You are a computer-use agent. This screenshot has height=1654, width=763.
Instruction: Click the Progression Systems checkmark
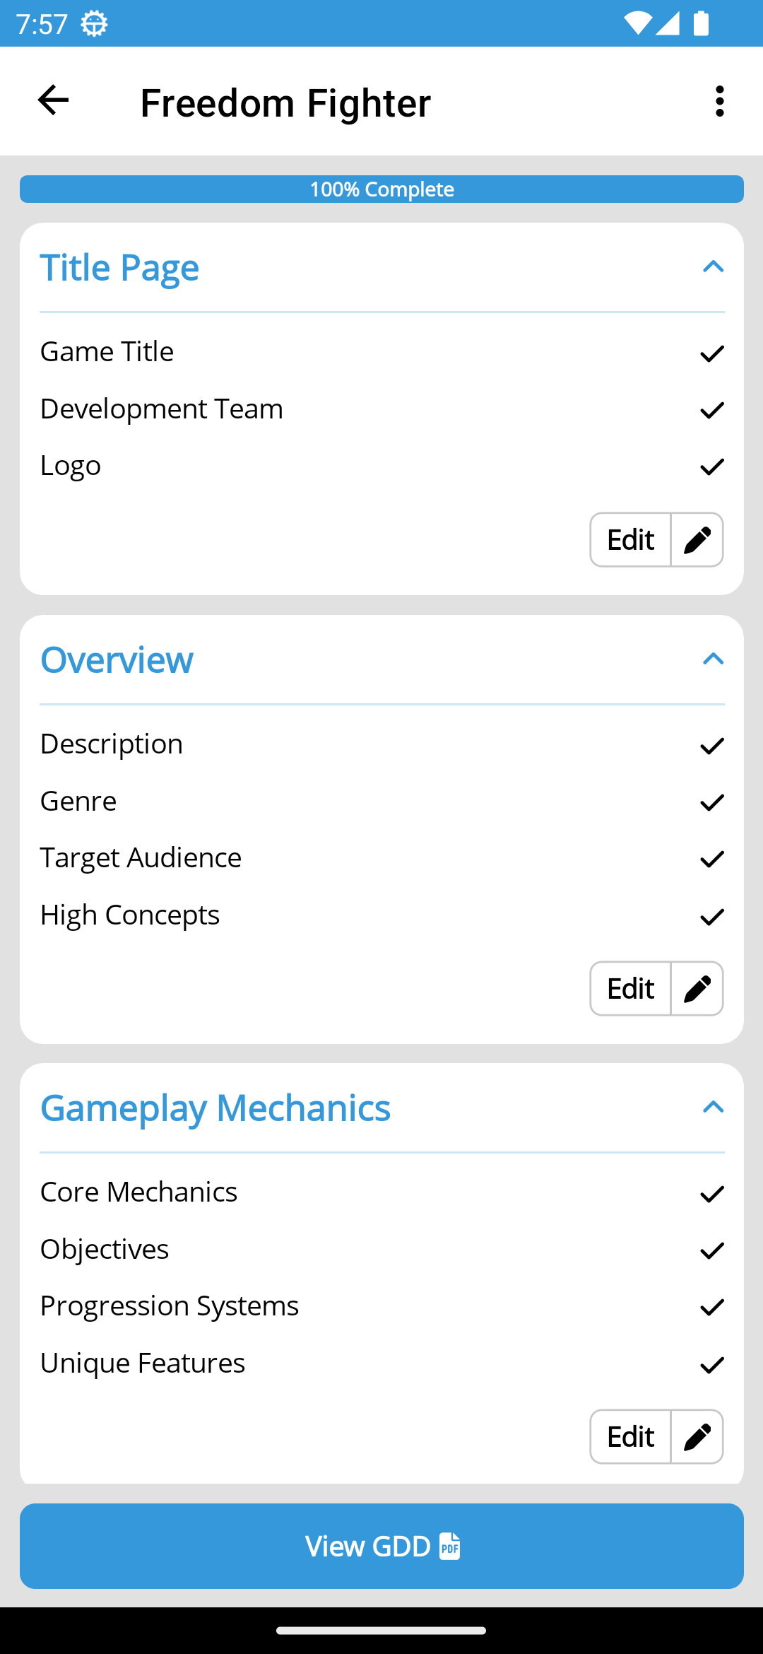711,1307
